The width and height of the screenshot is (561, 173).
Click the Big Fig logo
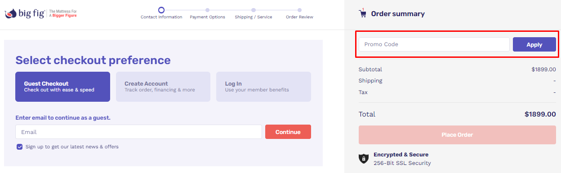[41, 14]
